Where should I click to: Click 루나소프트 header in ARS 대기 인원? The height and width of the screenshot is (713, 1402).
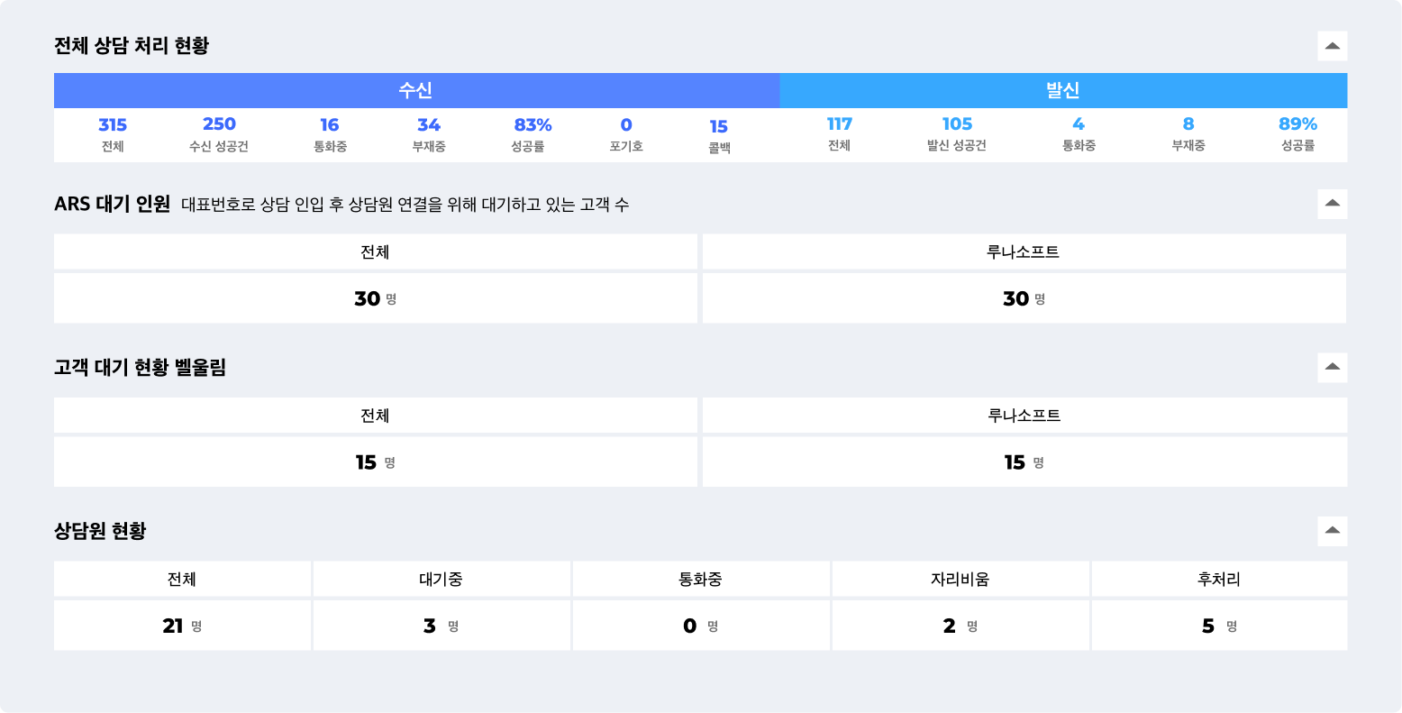click(x=1024, y=252)
